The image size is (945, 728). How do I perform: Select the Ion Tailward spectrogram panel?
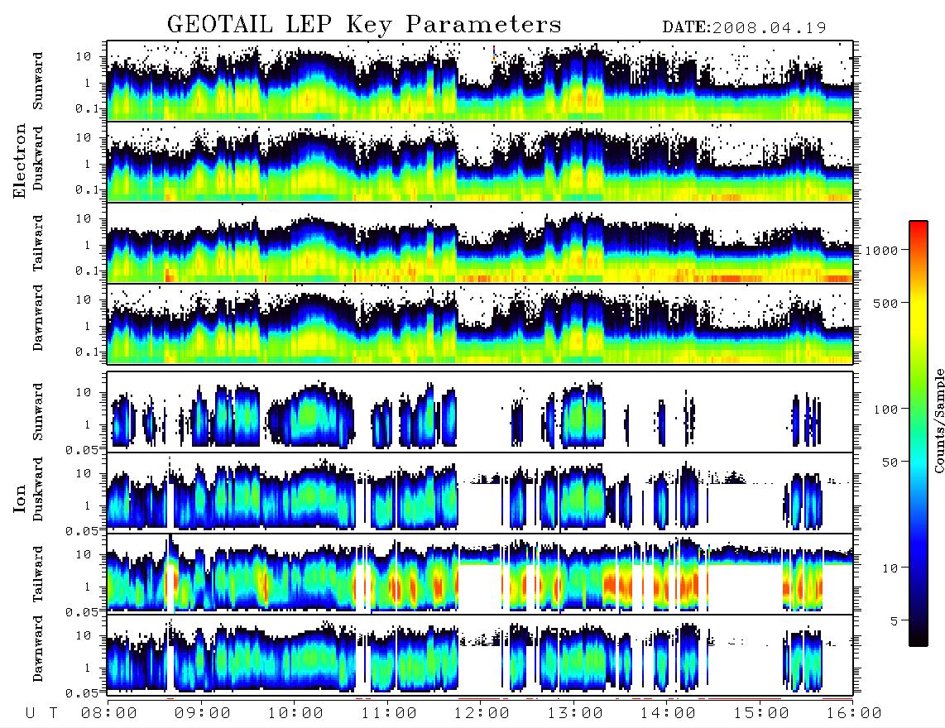pos(480,573)
